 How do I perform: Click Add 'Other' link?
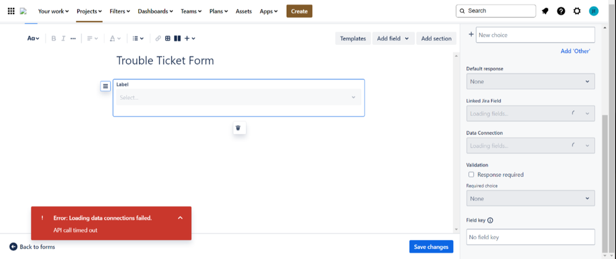click(575, 51)
